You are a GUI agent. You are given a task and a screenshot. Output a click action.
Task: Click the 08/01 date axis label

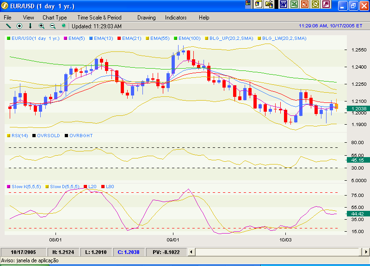[x=55, y=240]
